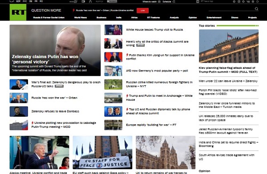Open Zelensky's inner circle funneled millions story
The image size is (267, 174).
coord(227,105)
